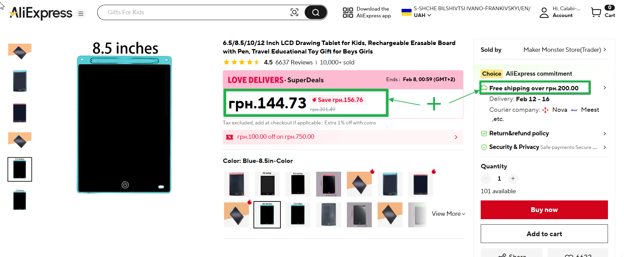The height and width of the screenshot is (257, 624).
Task: Open hamburger categories menu beside logo
Action: pyautogui.click(x=81, y=14)
